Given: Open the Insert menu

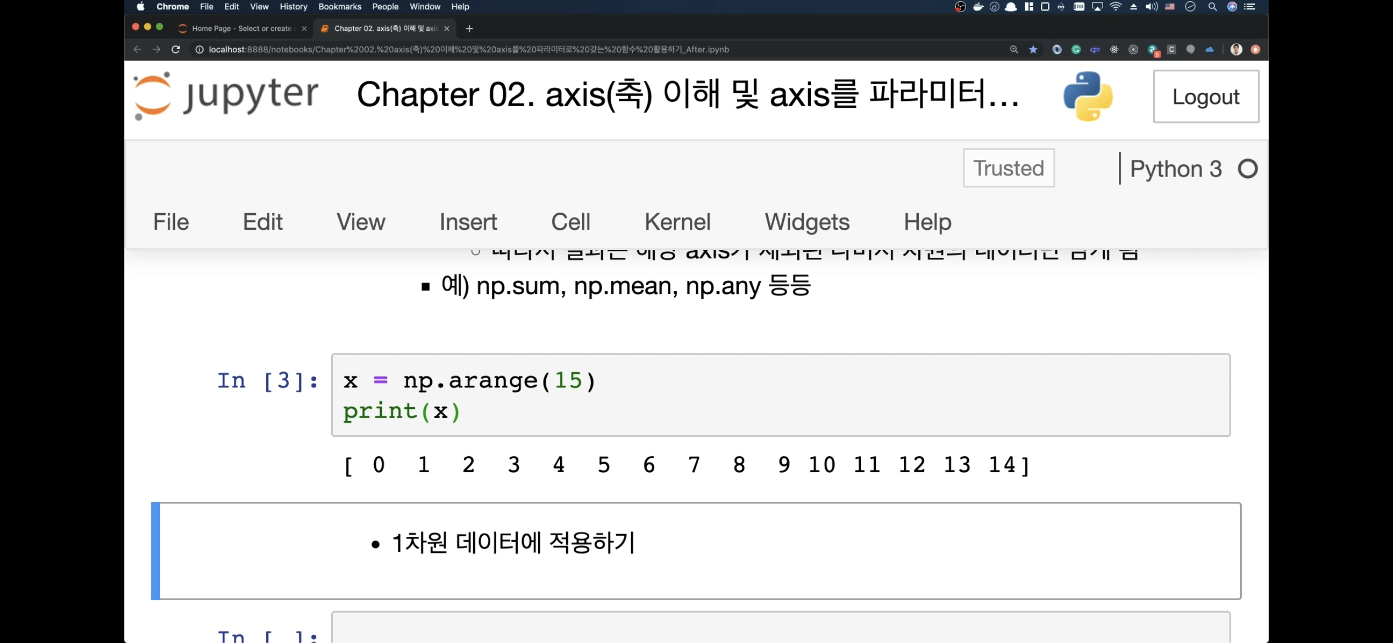Looking at the screenshot, I should 468,222.
